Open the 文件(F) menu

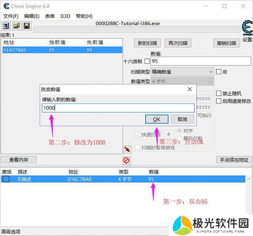(x=11, y=16)
